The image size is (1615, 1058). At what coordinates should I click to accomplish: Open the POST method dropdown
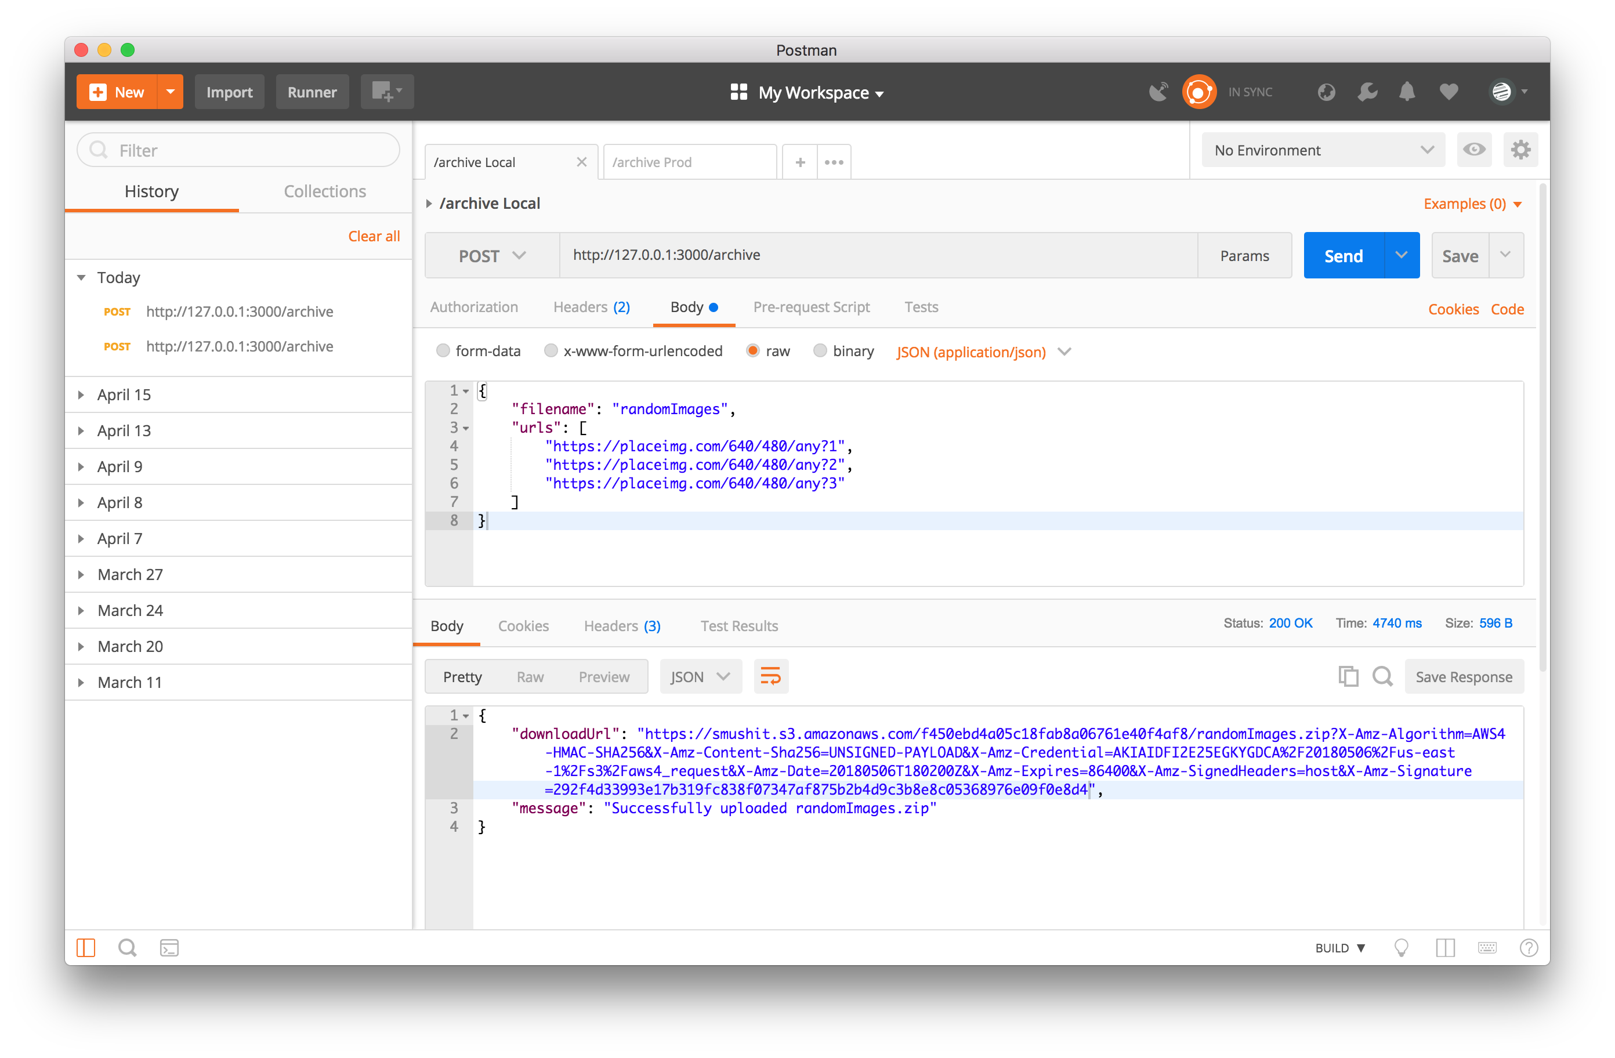[492, 256]
